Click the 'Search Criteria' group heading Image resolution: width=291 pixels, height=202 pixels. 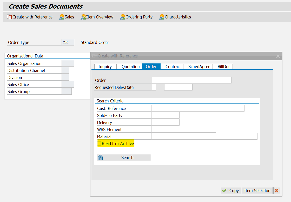110,101
